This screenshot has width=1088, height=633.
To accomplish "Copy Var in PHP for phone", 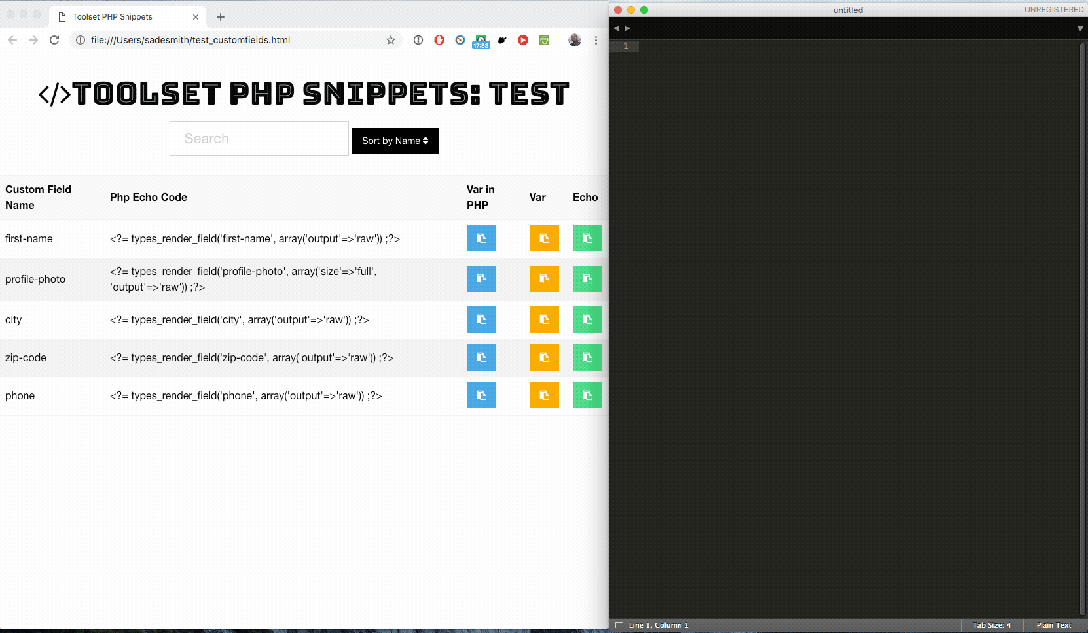I will pos(481,395).
